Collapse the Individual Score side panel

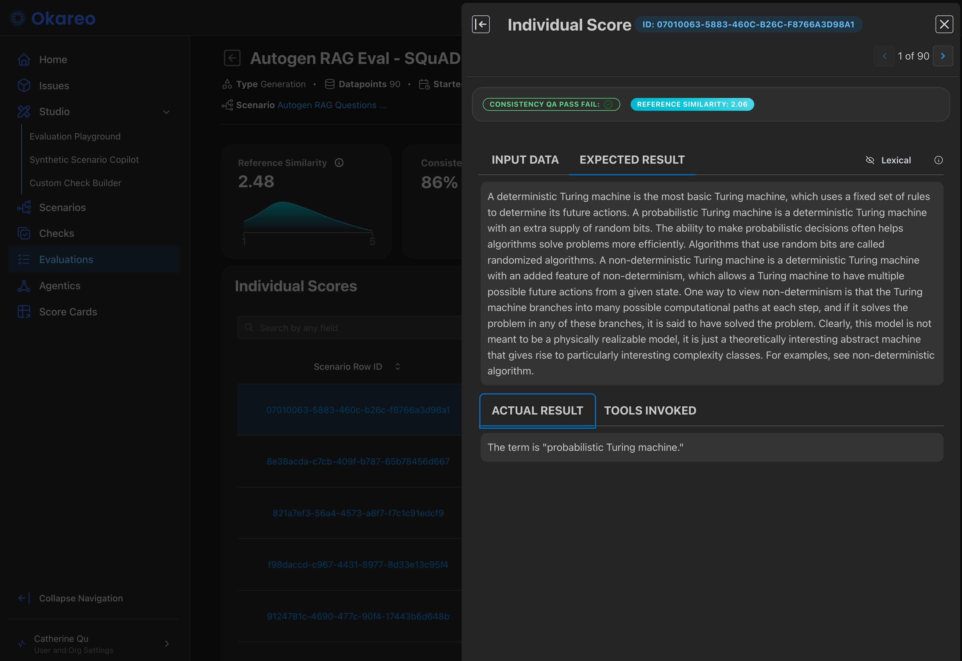(480, 24)
